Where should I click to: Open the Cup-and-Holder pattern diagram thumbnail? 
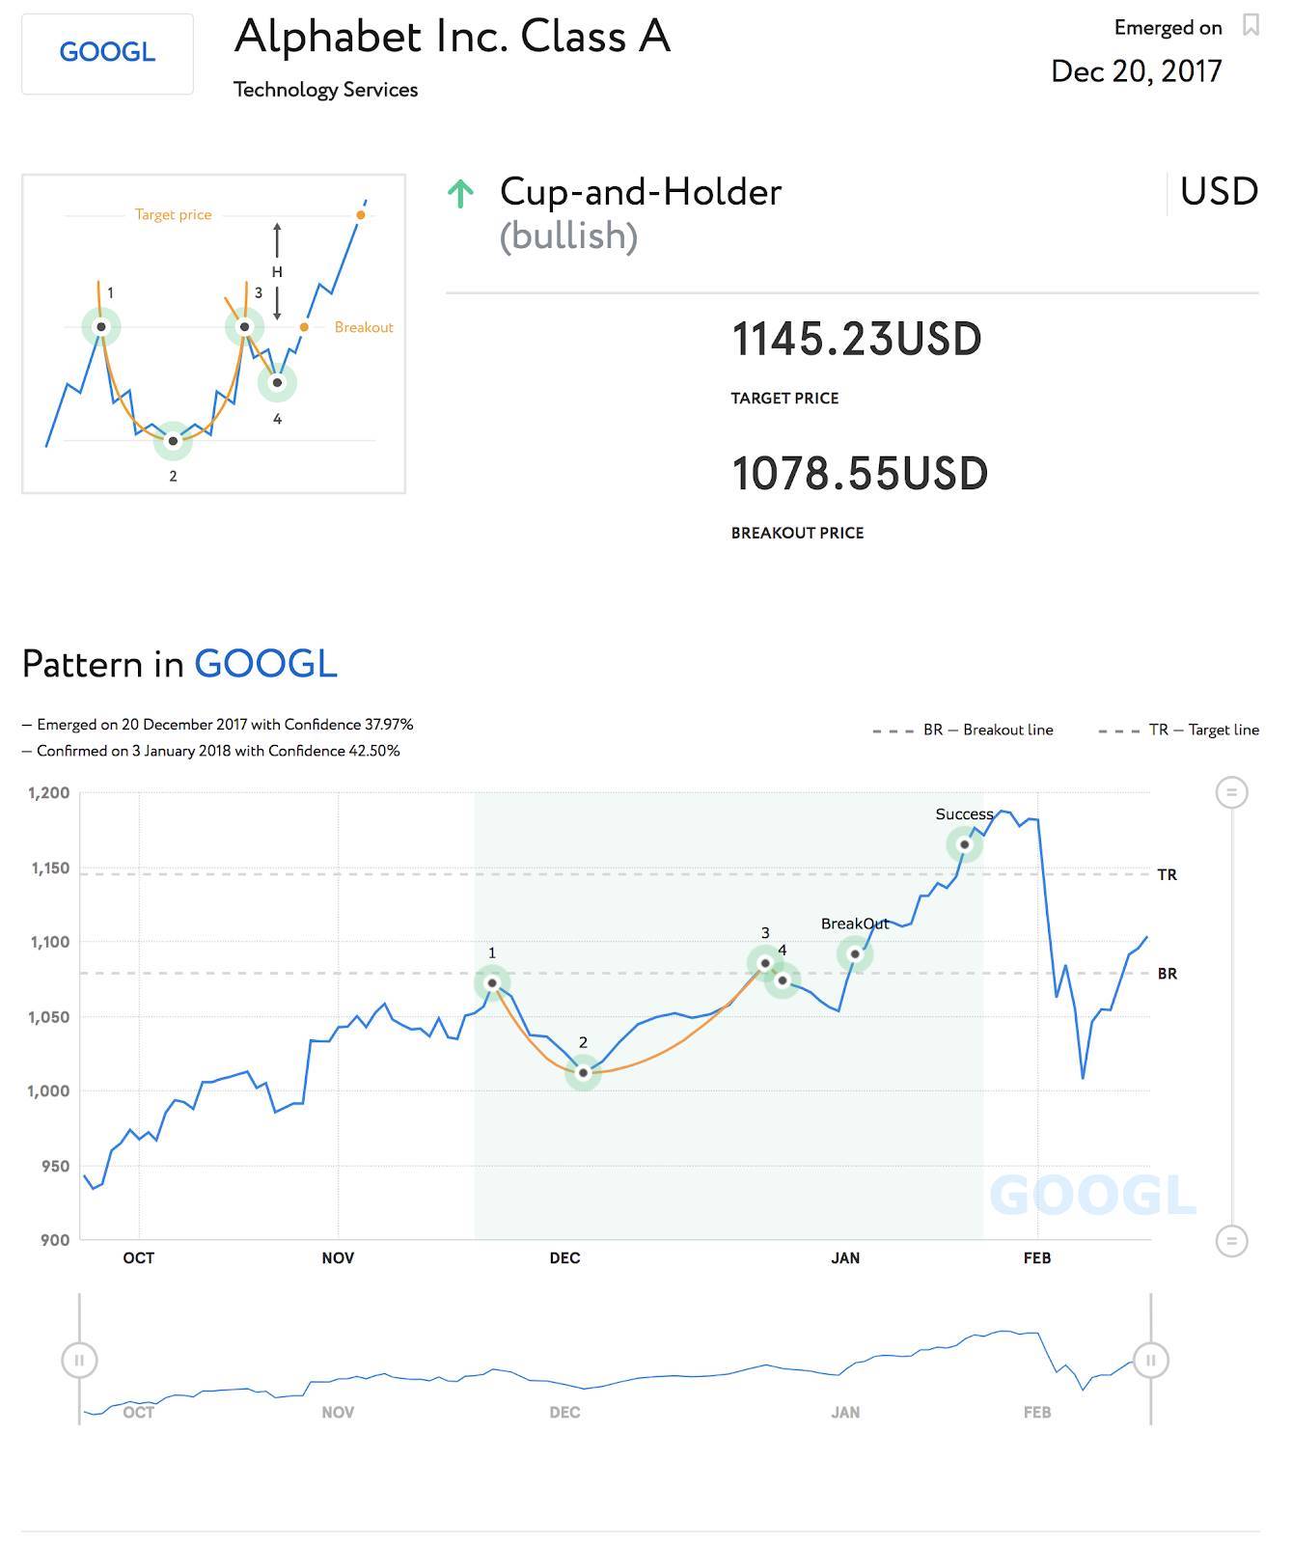(213, 334)
